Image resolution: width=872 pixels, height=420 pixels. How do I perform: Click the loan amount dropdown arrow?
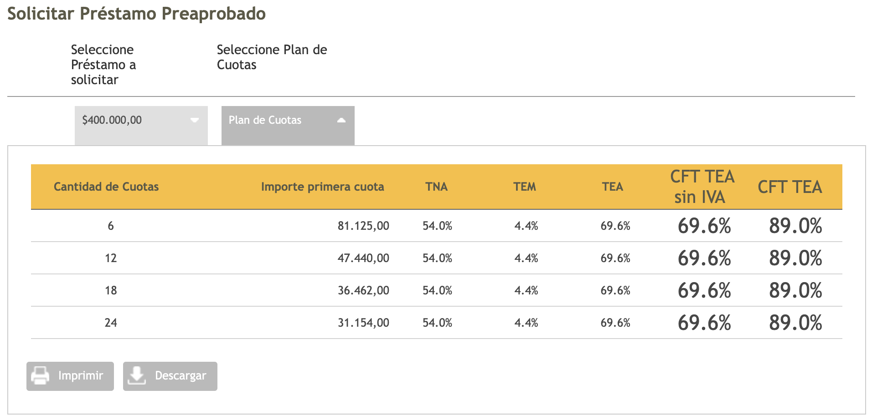(x=195, y=121)
